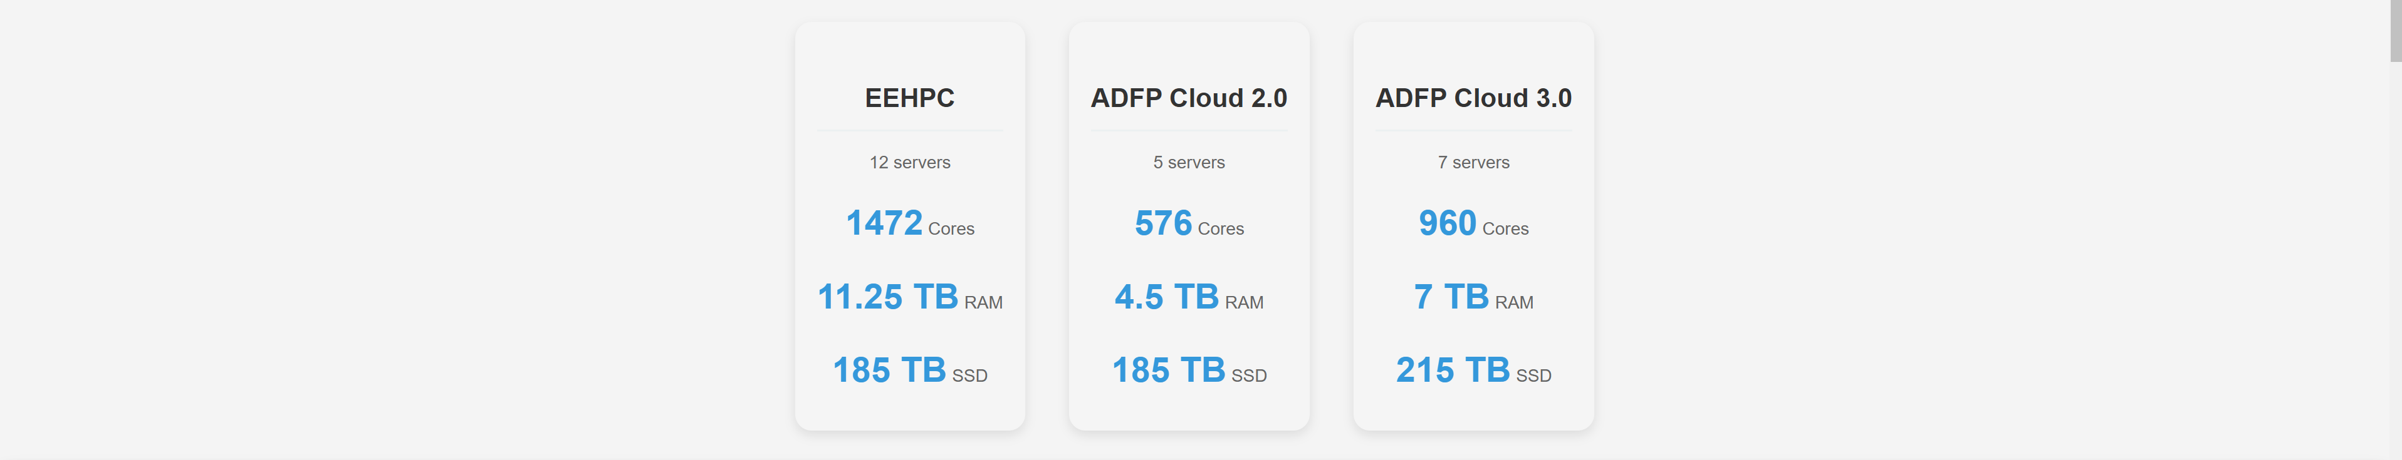The image size is (2402, 460).
Task: Click the 'Cores' label beside 960
Action: 1505,229
